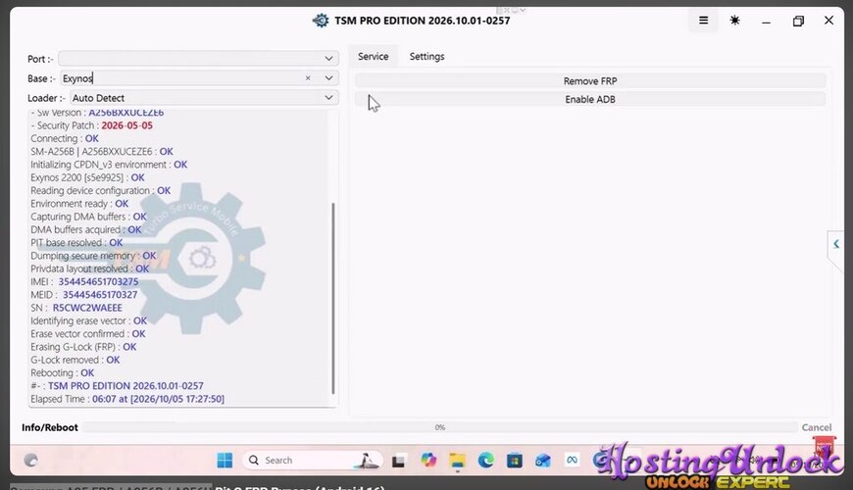The width and height of the screenshot is (853, 490).
Task: Click the 'Rebooting : OK' log line
Action: (62, 373)
